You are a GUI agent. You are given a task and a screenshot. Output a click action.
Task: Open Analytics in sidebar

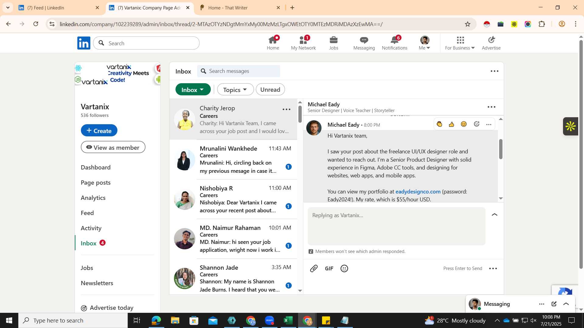tap(93, 198)
